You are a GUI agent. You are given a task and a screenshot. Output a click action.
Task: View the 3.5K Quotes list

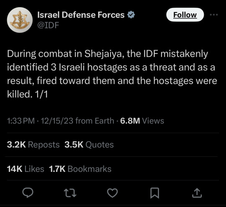89,145
